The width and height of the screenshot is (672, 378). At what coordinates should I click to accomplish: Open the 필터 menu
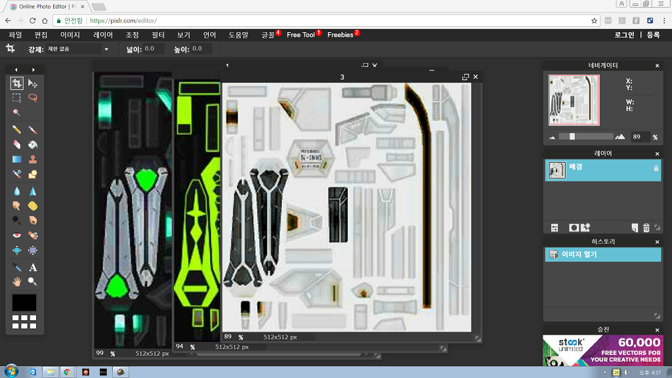click(158, 35)
